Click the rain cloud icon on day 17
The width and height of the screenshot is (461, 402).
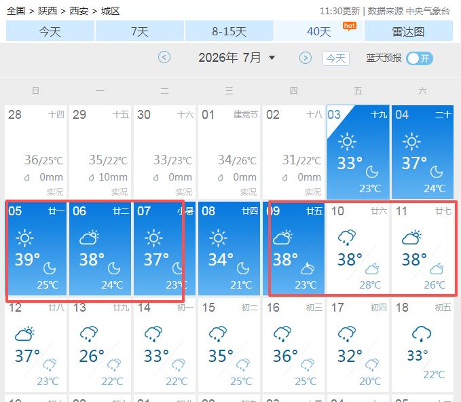347,334
